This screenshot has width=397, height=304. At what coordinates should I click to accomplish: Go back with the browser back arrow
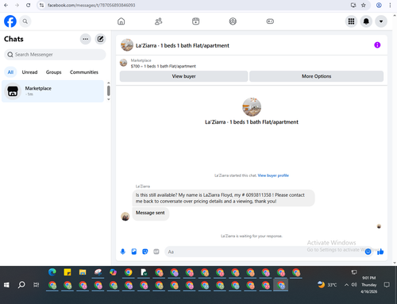[x=6, y=5]
